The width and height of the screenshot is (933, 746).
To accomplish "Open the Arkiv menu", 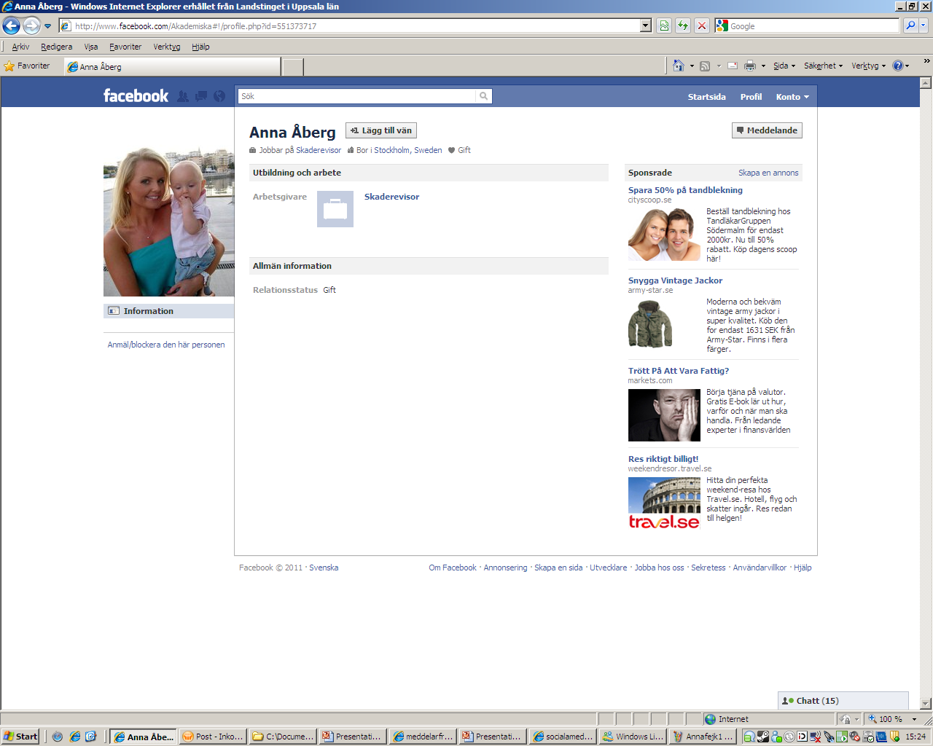I will point(20,47).
